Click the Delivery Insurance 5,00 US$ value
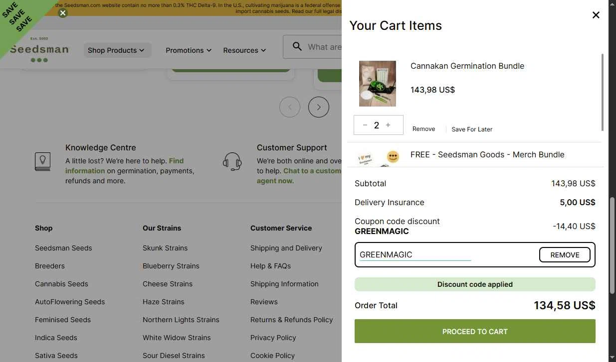The image size is (616, 362). click(578, 202)
